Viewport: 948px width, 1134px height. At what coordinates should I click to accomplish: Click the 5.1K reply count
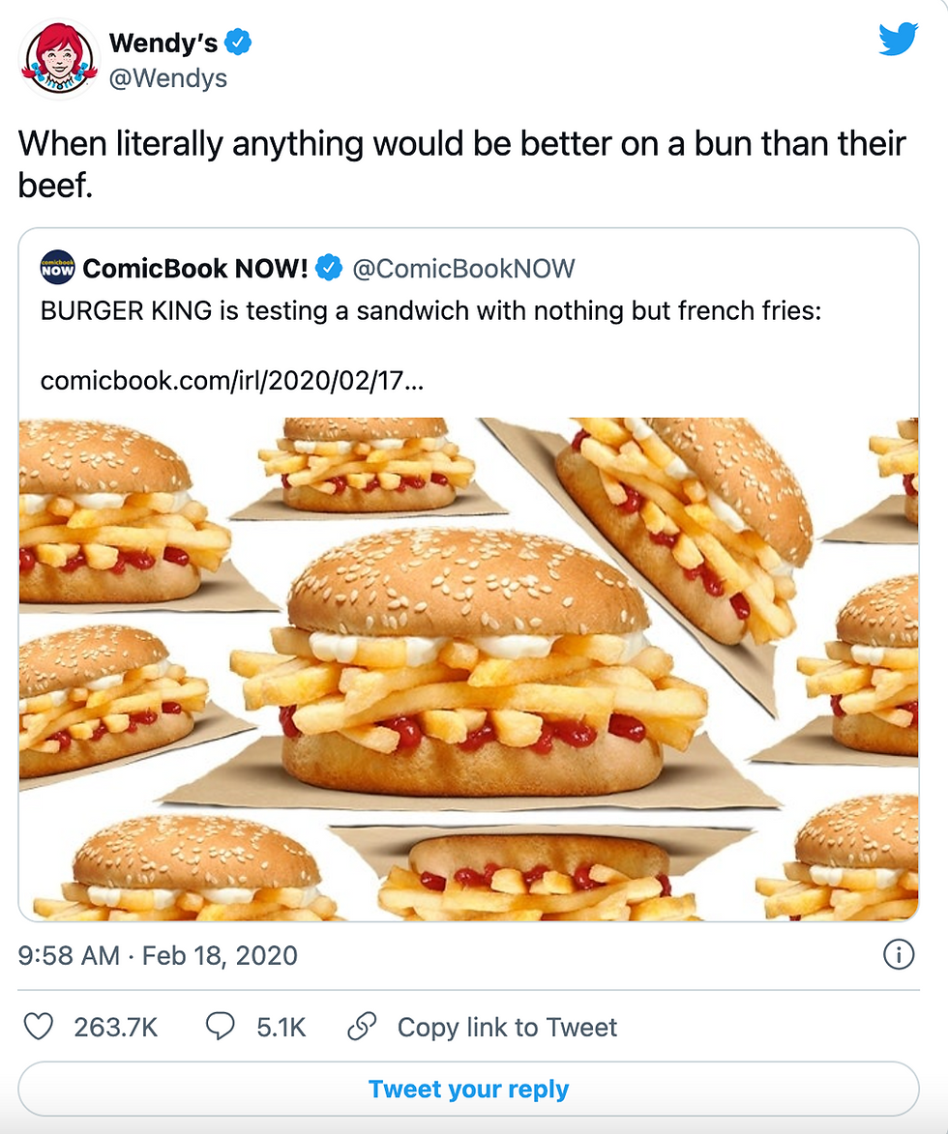pos(278,1028)
